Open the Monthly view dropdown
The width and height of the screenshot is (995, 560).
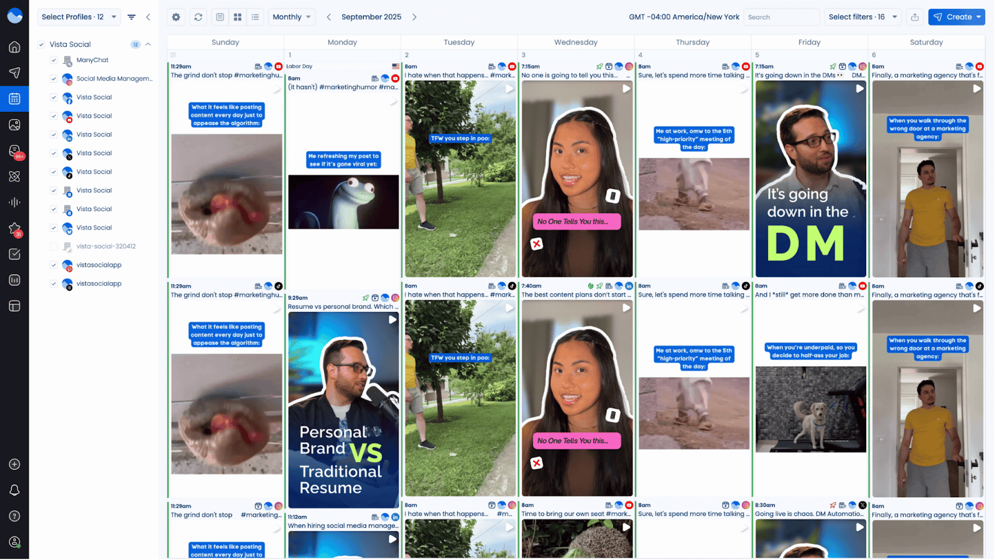292,17
